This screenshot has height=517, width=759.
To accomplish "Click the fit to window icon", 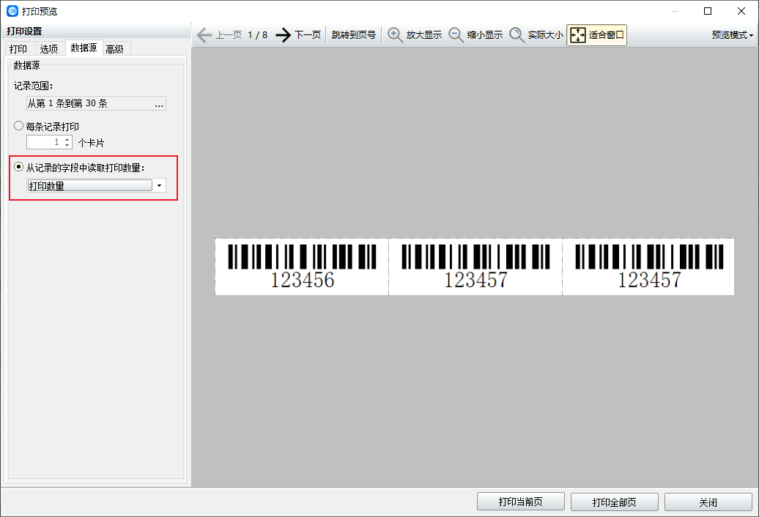I will [x=578, y=35].
